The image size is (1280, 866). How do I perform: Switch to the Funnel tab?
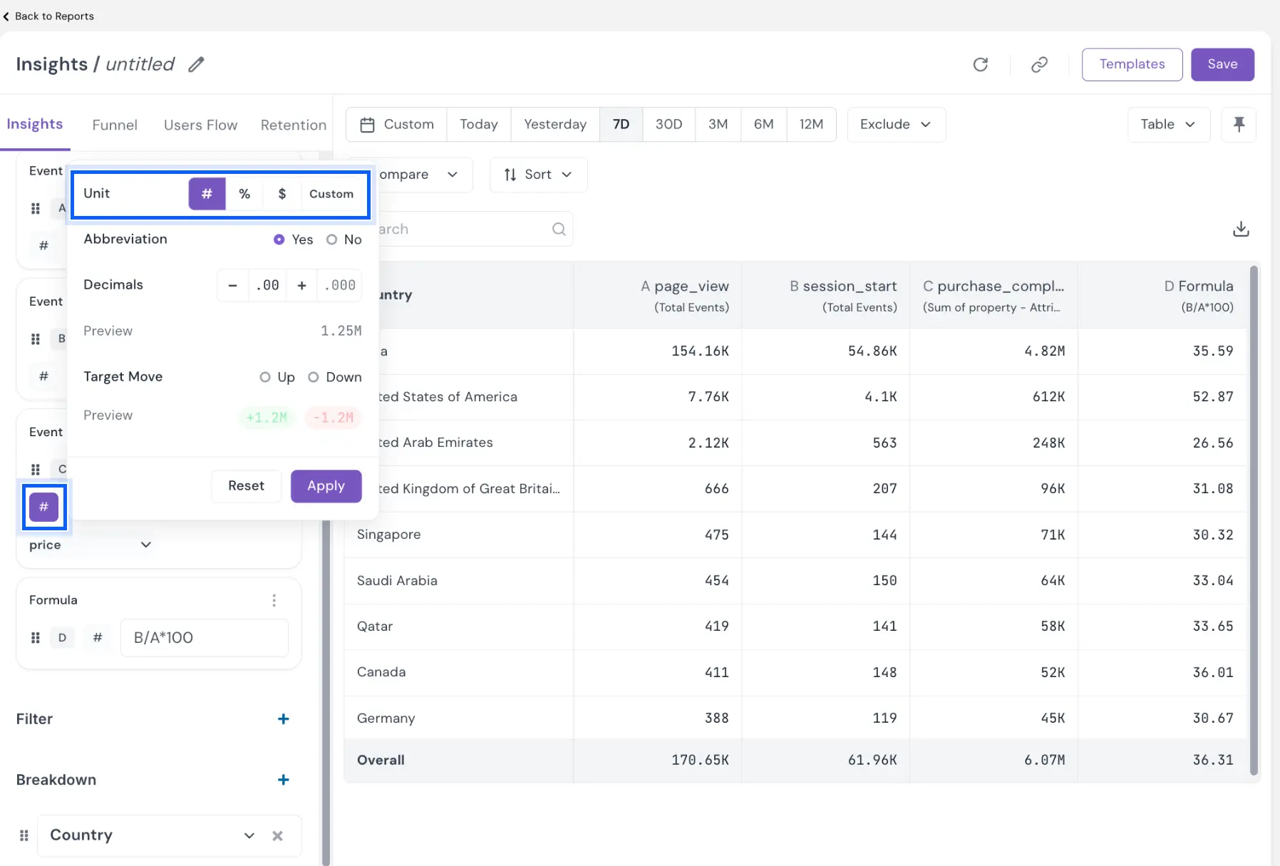coord(115,125)
